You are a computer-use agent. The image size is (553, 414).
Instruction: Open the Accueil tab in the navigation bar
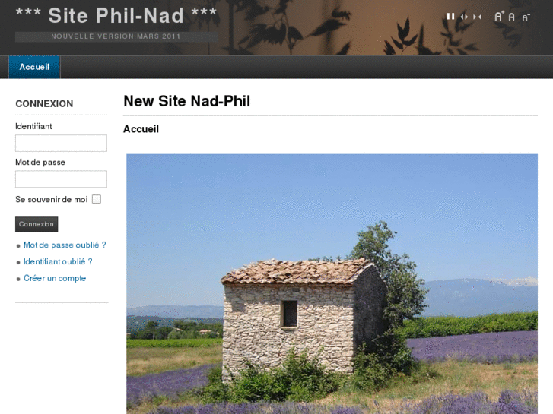point(34,67)
